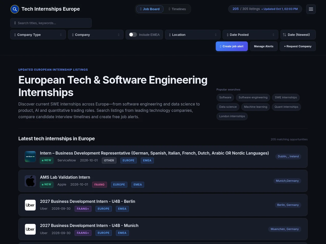Open the hamburger menu
This screenshot has height=244, width=326.
[x=311, y=9]
